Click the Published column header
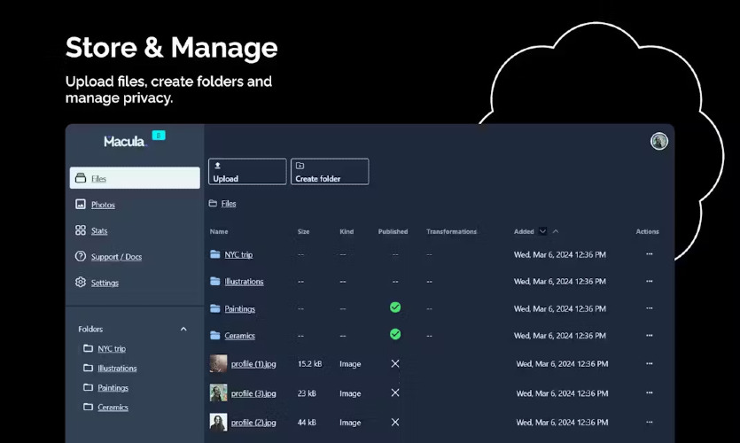740x443 pixels. tap(393, 231)
